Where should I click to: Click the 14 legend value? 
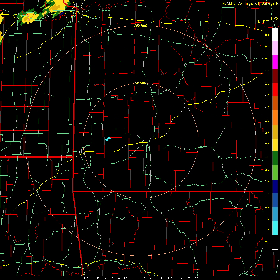pyautogui.click(x=267, y=194)
